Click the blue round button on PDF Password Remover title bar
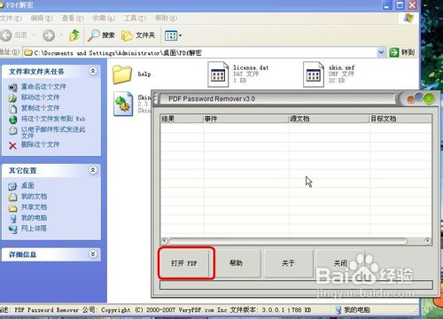Screen dimensions: 443x319 [x=419, y=97]
